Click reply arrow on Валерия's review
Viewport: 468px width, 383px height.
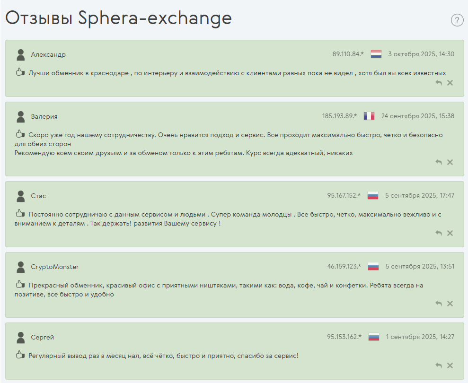(x=439, y=162)
